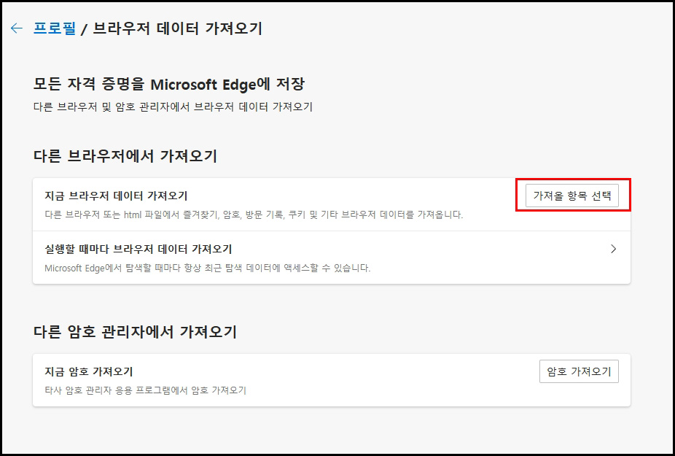675x456 pixels.
Task: Click the description mentioning html 파일에서 즐겨찾기
Action: 254,215
